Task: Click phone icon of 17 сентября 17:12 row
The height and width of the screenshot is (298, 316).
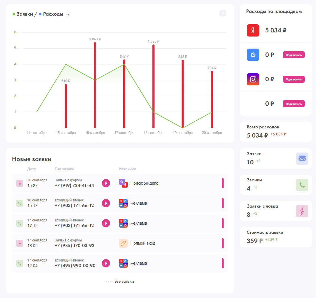Action: (x=19, y=223)
